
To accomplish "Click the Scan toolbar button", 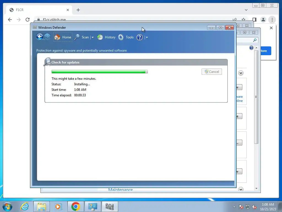I will point(82,37).
